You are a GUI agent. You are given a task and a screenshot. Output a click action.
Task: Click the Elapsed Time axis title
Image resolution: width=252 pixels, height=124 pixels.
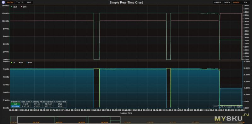click(126, 113)
